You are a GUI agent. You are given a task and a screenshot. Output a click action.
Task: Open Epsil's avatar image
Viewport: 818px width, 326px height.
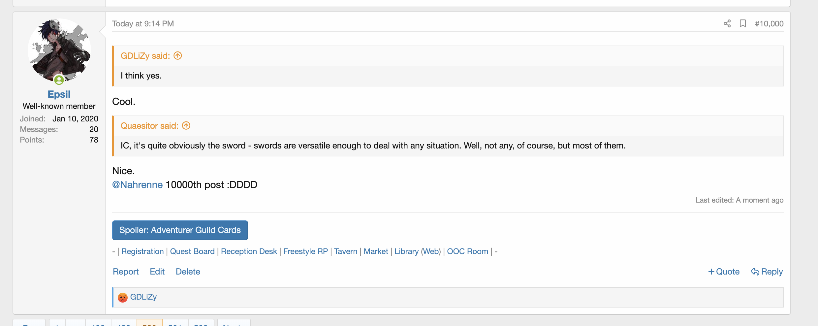[59, 50]
